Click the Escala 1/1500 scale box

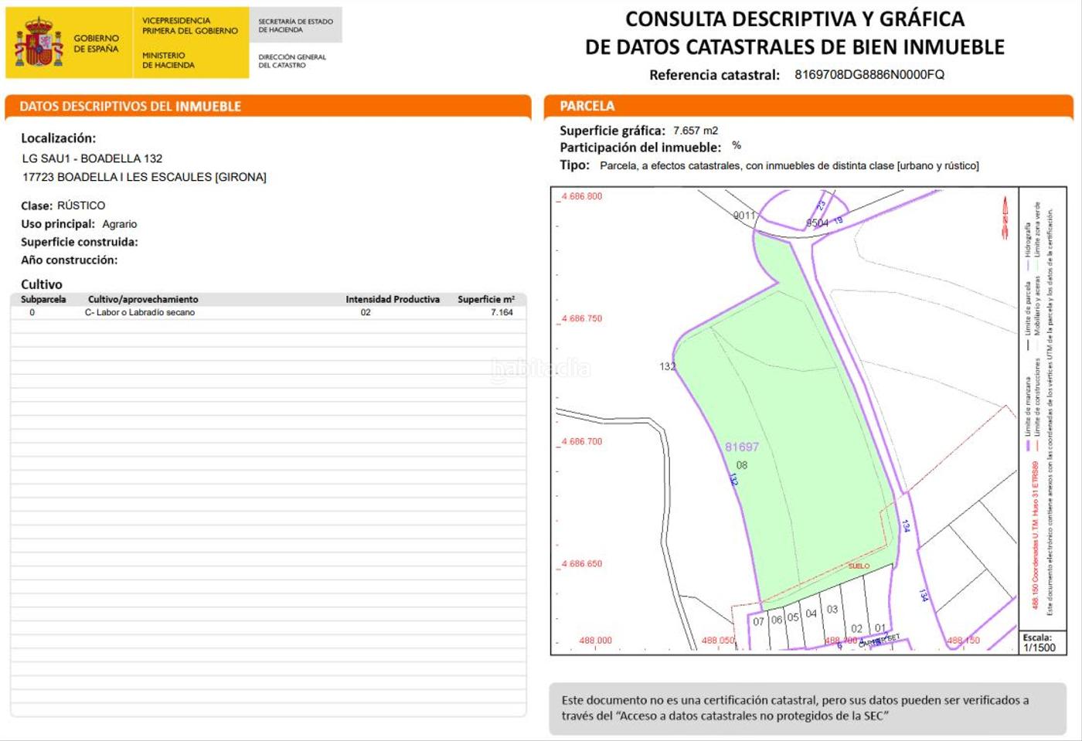click(1039, 643)
